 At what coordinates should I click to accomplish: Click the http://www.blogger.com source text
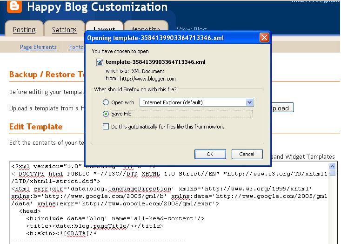(148, 79)
